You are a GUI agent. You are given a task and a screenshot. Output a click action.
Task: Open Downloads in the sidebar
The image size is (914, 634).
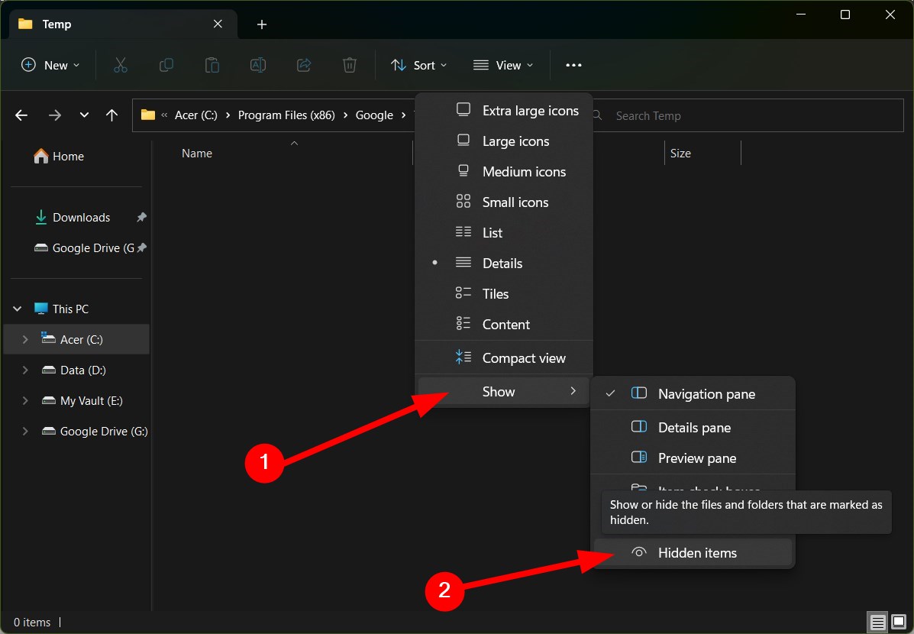tap(81, 218)
